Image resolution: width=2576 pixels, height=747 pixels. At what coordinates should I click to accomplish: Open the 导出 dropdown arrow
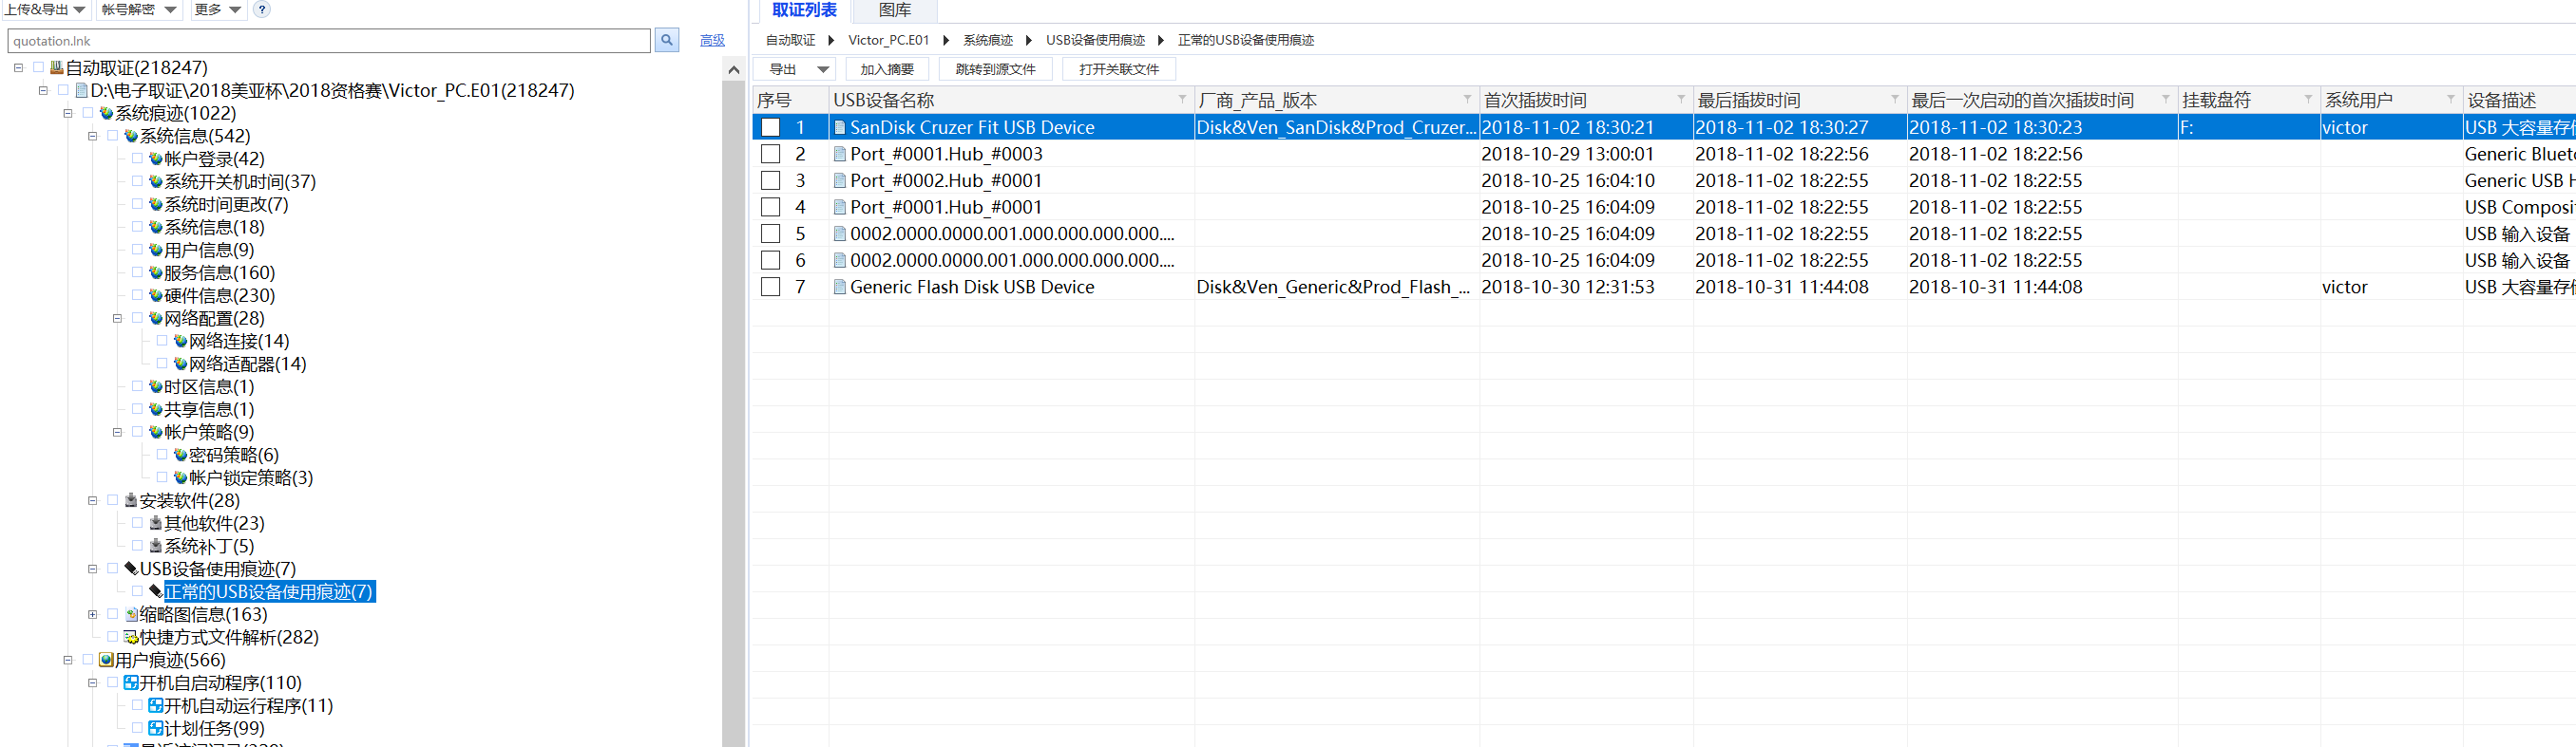coord(822,69)
